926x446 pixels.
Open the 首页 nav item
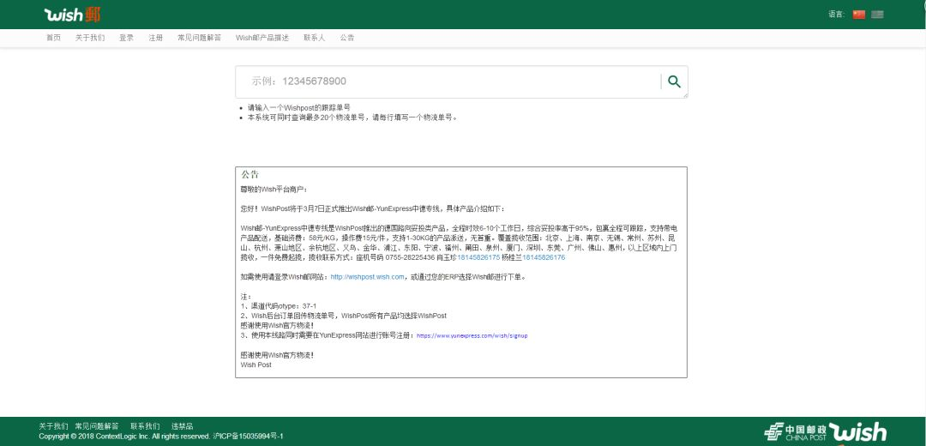53,38
